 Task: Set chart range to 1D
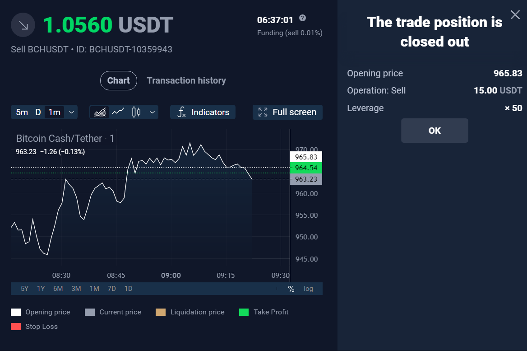point(128,288)
